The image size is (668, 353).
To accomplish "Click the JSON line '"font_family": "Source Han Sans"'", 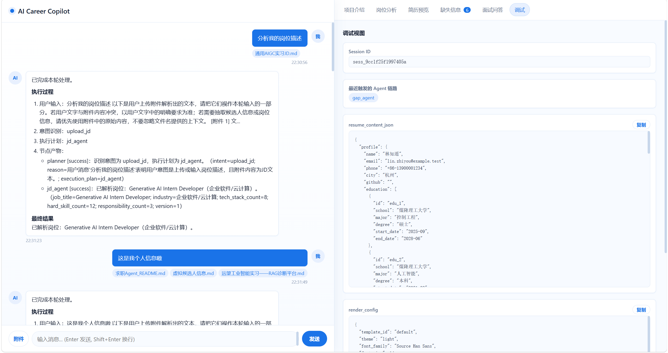I will point(397,346).
